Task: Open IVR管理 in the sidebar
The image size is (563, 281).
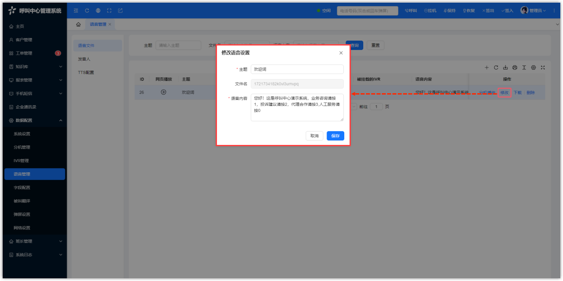Action: point(21,161)
